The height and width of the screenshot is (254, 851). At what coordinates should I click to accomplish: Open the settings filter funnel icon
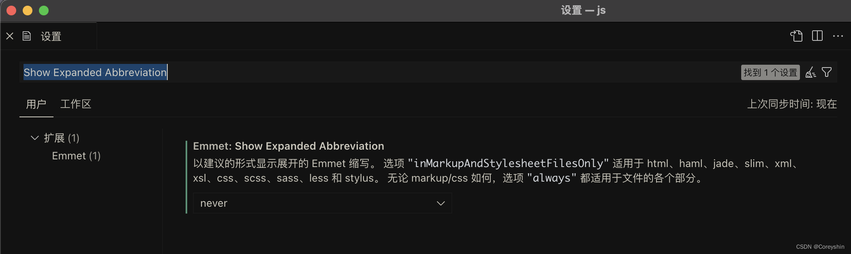click(x=827, y=72)
